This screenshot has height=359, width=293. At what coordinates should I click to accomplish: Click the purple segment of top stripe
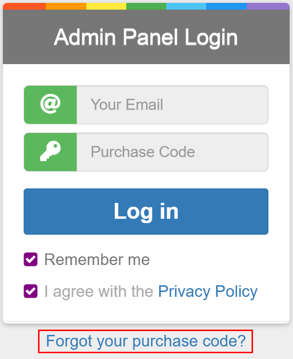267,6
